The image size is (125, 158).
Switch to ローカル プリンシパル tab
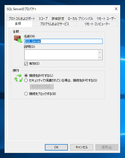point(80,18)
